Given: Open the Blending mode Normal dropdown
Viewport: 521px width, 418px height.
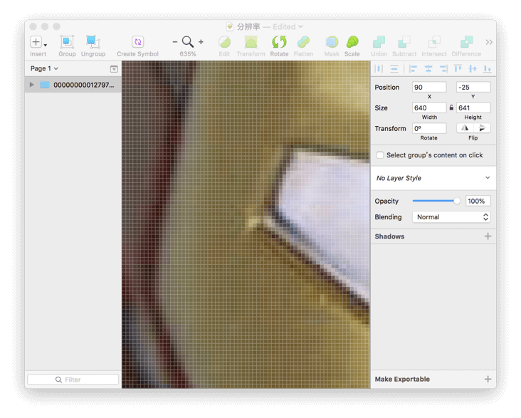Looking at the screenshot, I should click(451, 217).
